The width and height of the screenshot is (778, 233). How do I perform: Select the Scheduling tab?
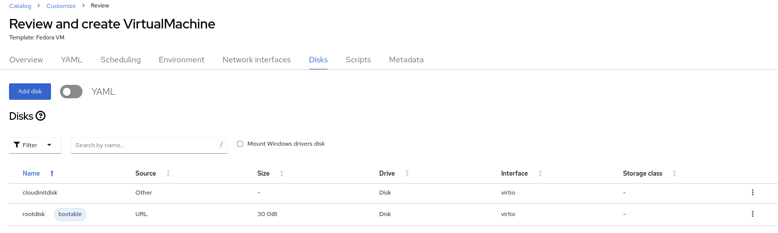(x=120, y=60)
